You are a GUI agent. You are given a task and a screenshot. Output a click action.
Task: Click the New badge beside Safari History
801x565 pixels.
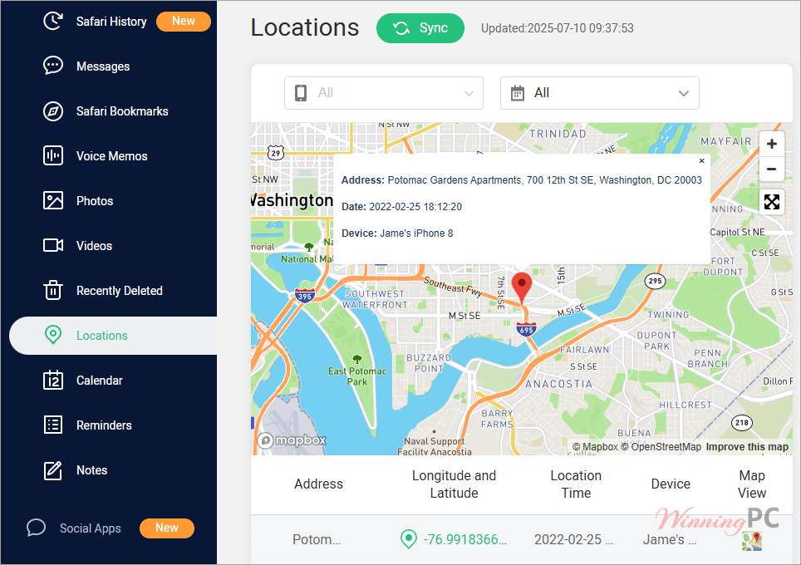tap(184, 21)
